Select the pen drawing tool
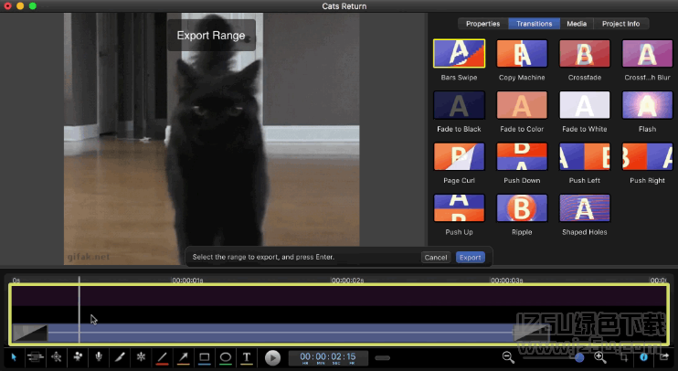 (x=120, y=357)
